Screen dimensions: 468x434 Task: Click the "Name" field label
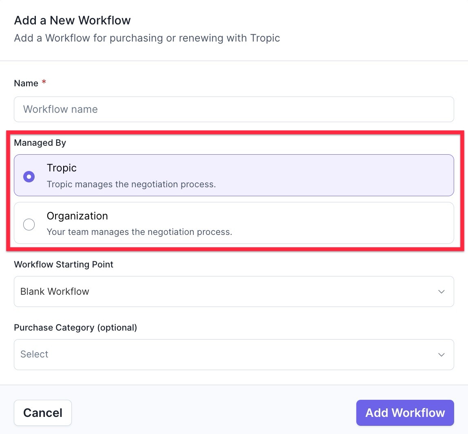tap(26, 83)
